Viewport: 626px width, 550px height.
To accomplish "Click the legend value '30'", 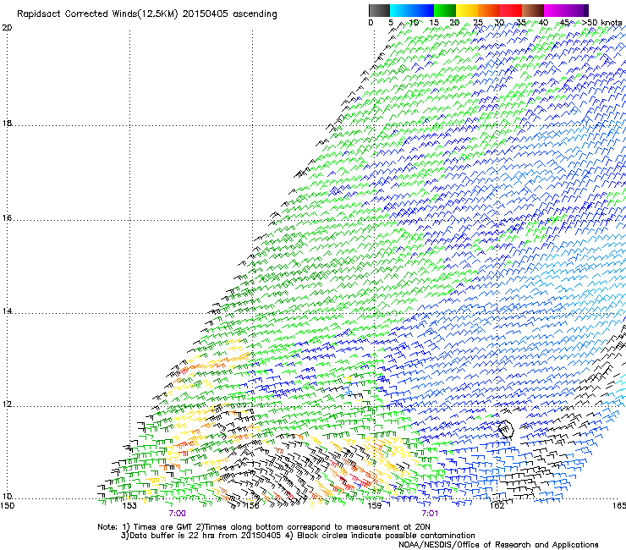I will 499,23.
